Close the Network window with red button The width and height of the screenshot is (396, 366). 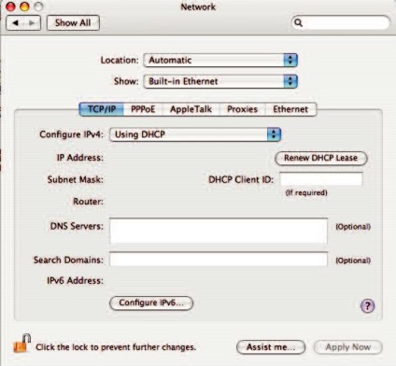[10, 7]
